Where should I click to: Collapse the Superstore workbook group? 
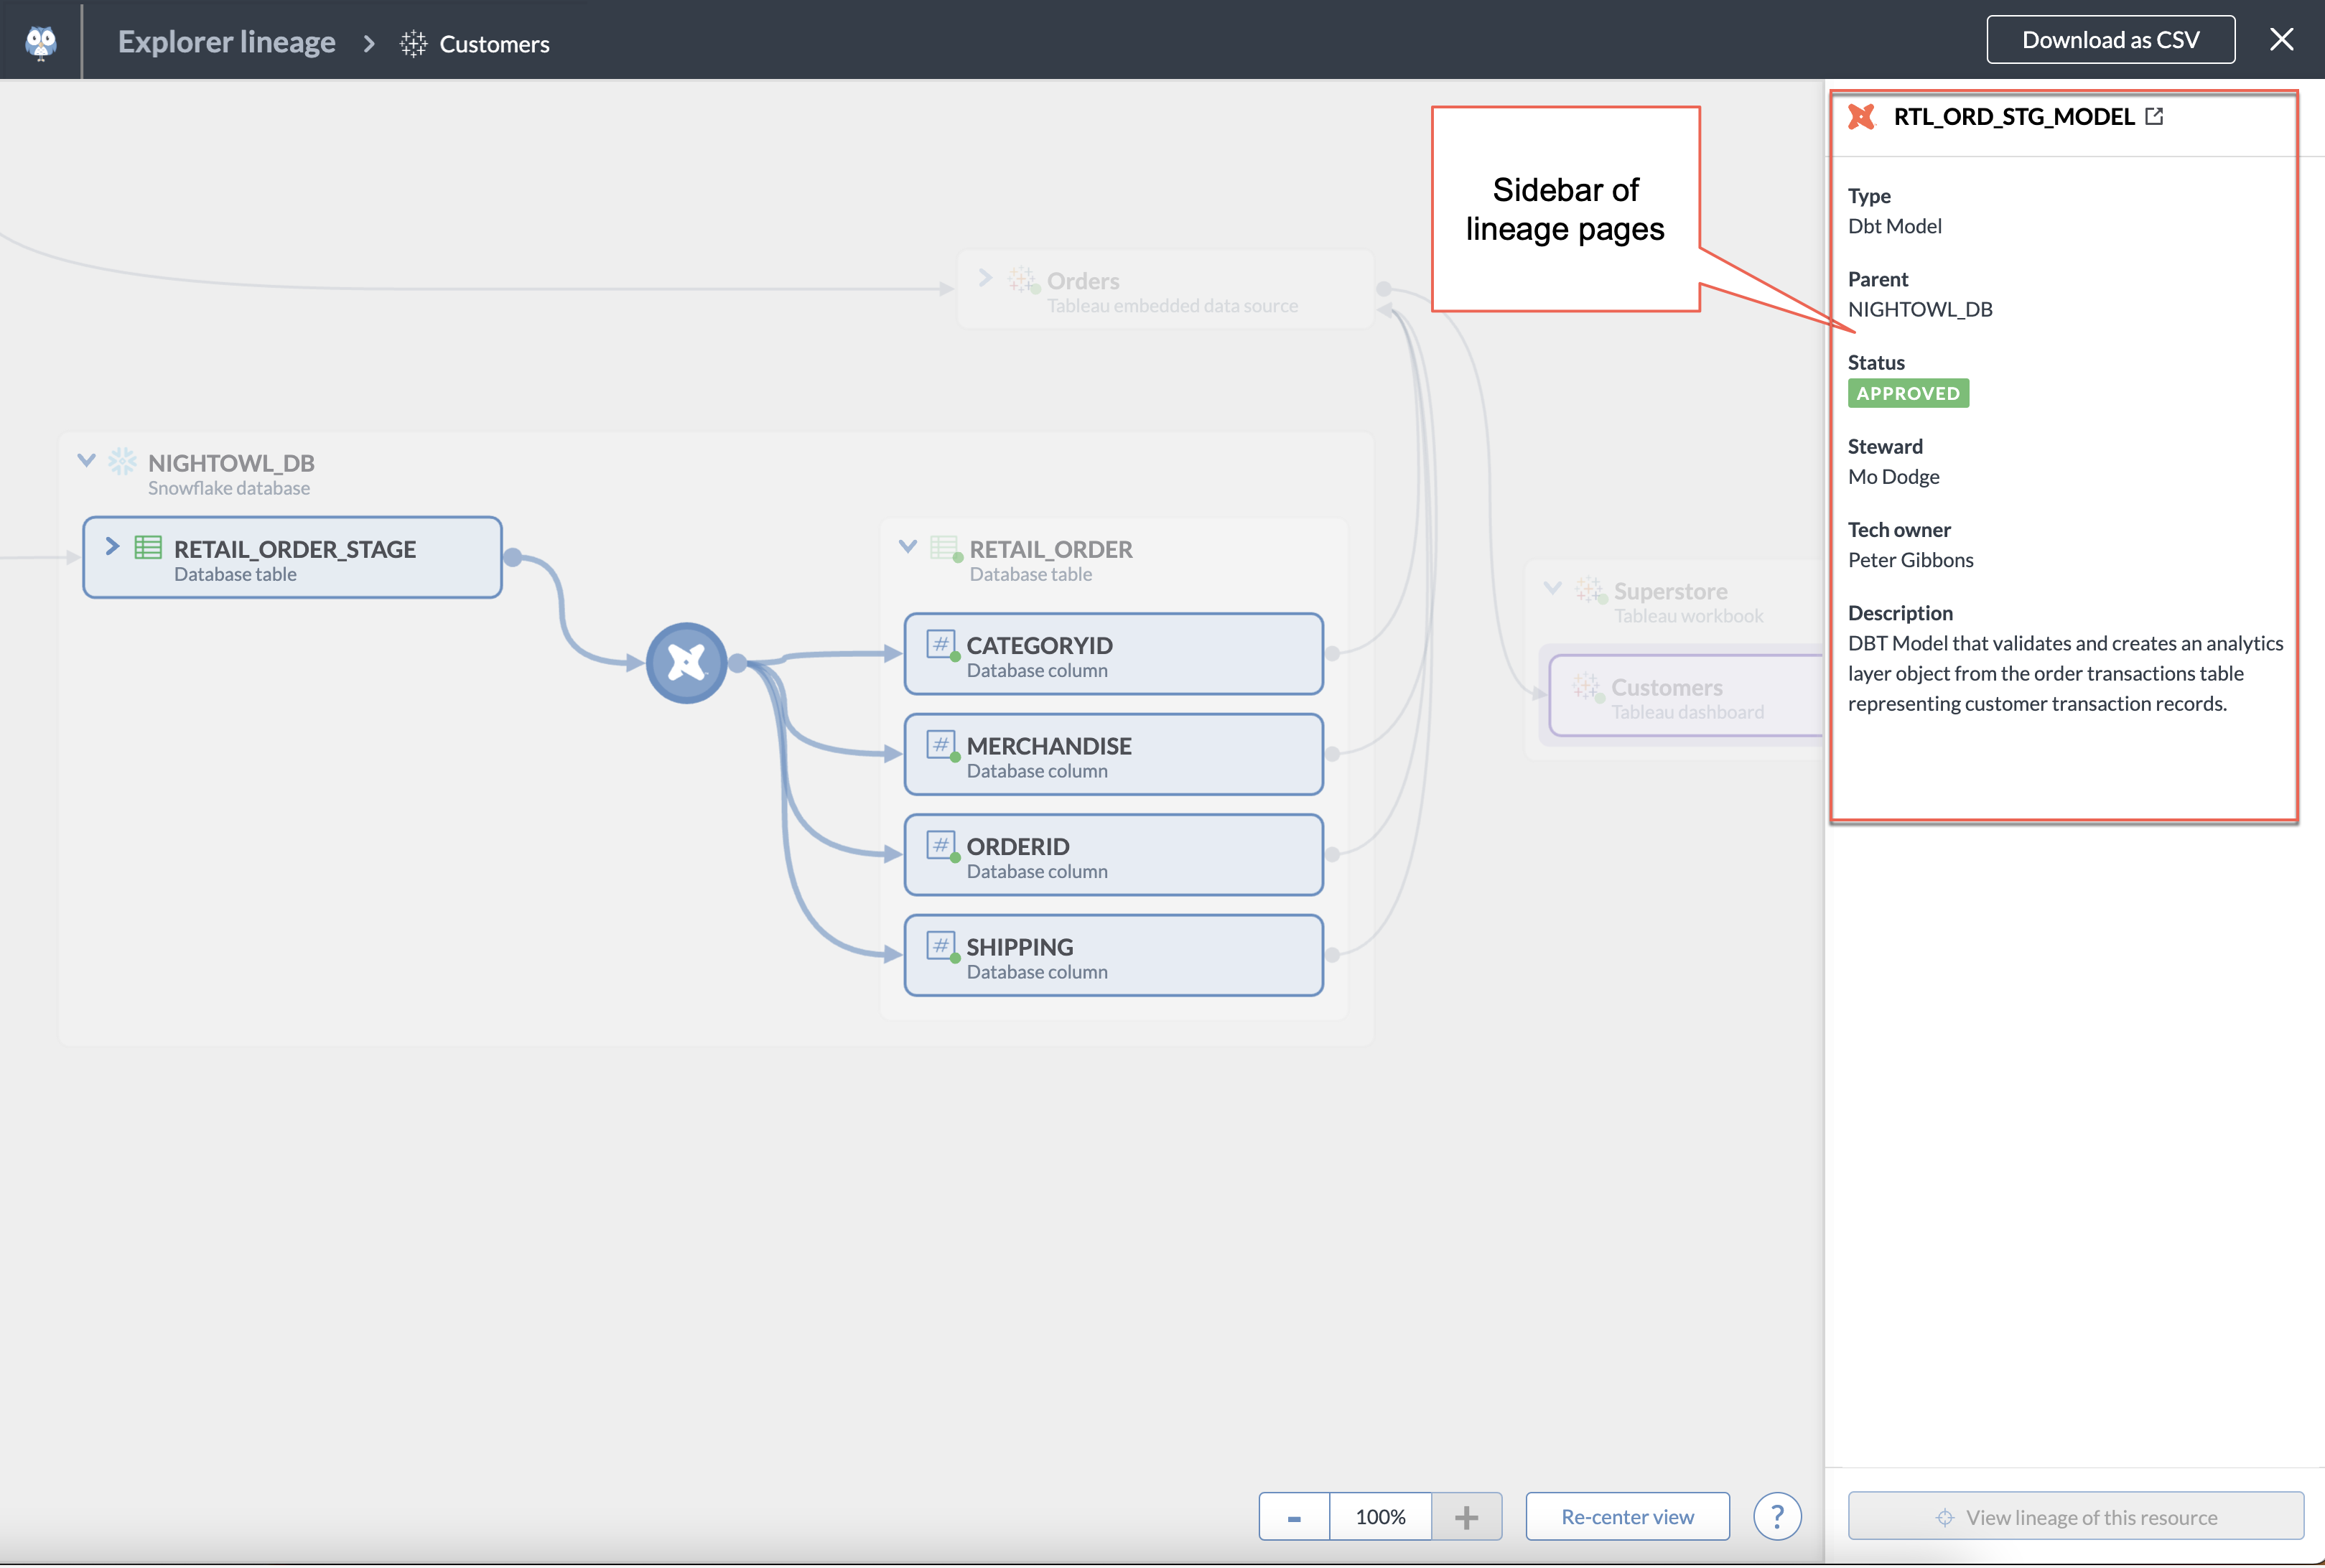pos(1553,588)
